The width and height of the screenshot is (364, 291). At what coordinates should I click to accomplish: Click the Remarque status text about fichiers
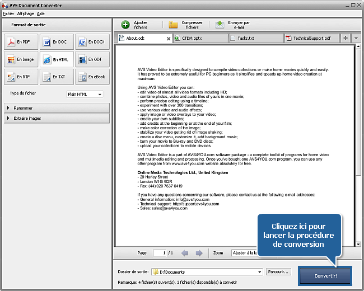point(178,283)
